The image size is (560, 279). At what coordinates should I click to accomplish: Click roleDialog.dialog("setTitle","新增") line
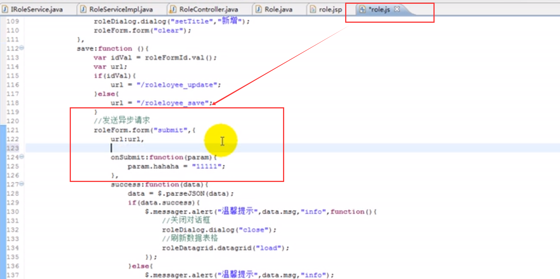pos(172,21)
